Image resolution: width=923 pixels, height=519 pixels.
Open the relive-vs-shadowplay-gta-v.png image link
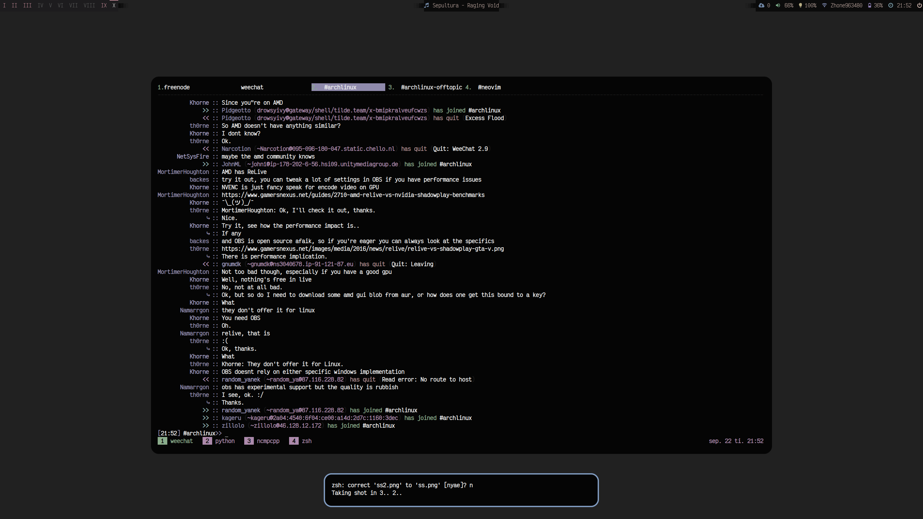pyautogui.click(x=362, y=249)
